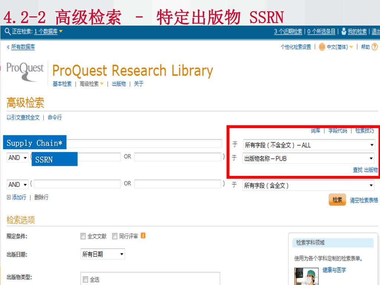This screenshot has height=285, width=380.
Task: Open the AND operator dropdown in the third row
Action: [x=17, y=185]
